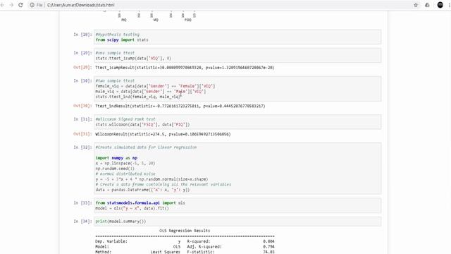Click the female_viq assignment line
This screenshot has height=254, width=451.
tap(155, 86)
